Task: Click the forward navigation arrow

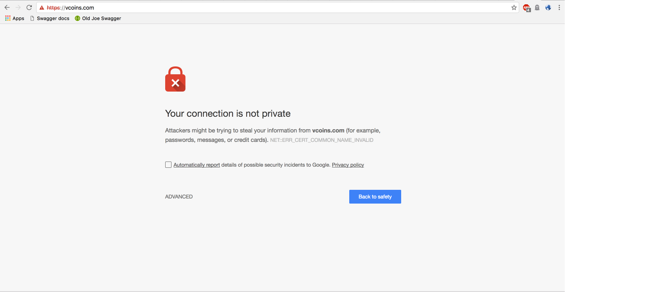Action: point(18,7)
